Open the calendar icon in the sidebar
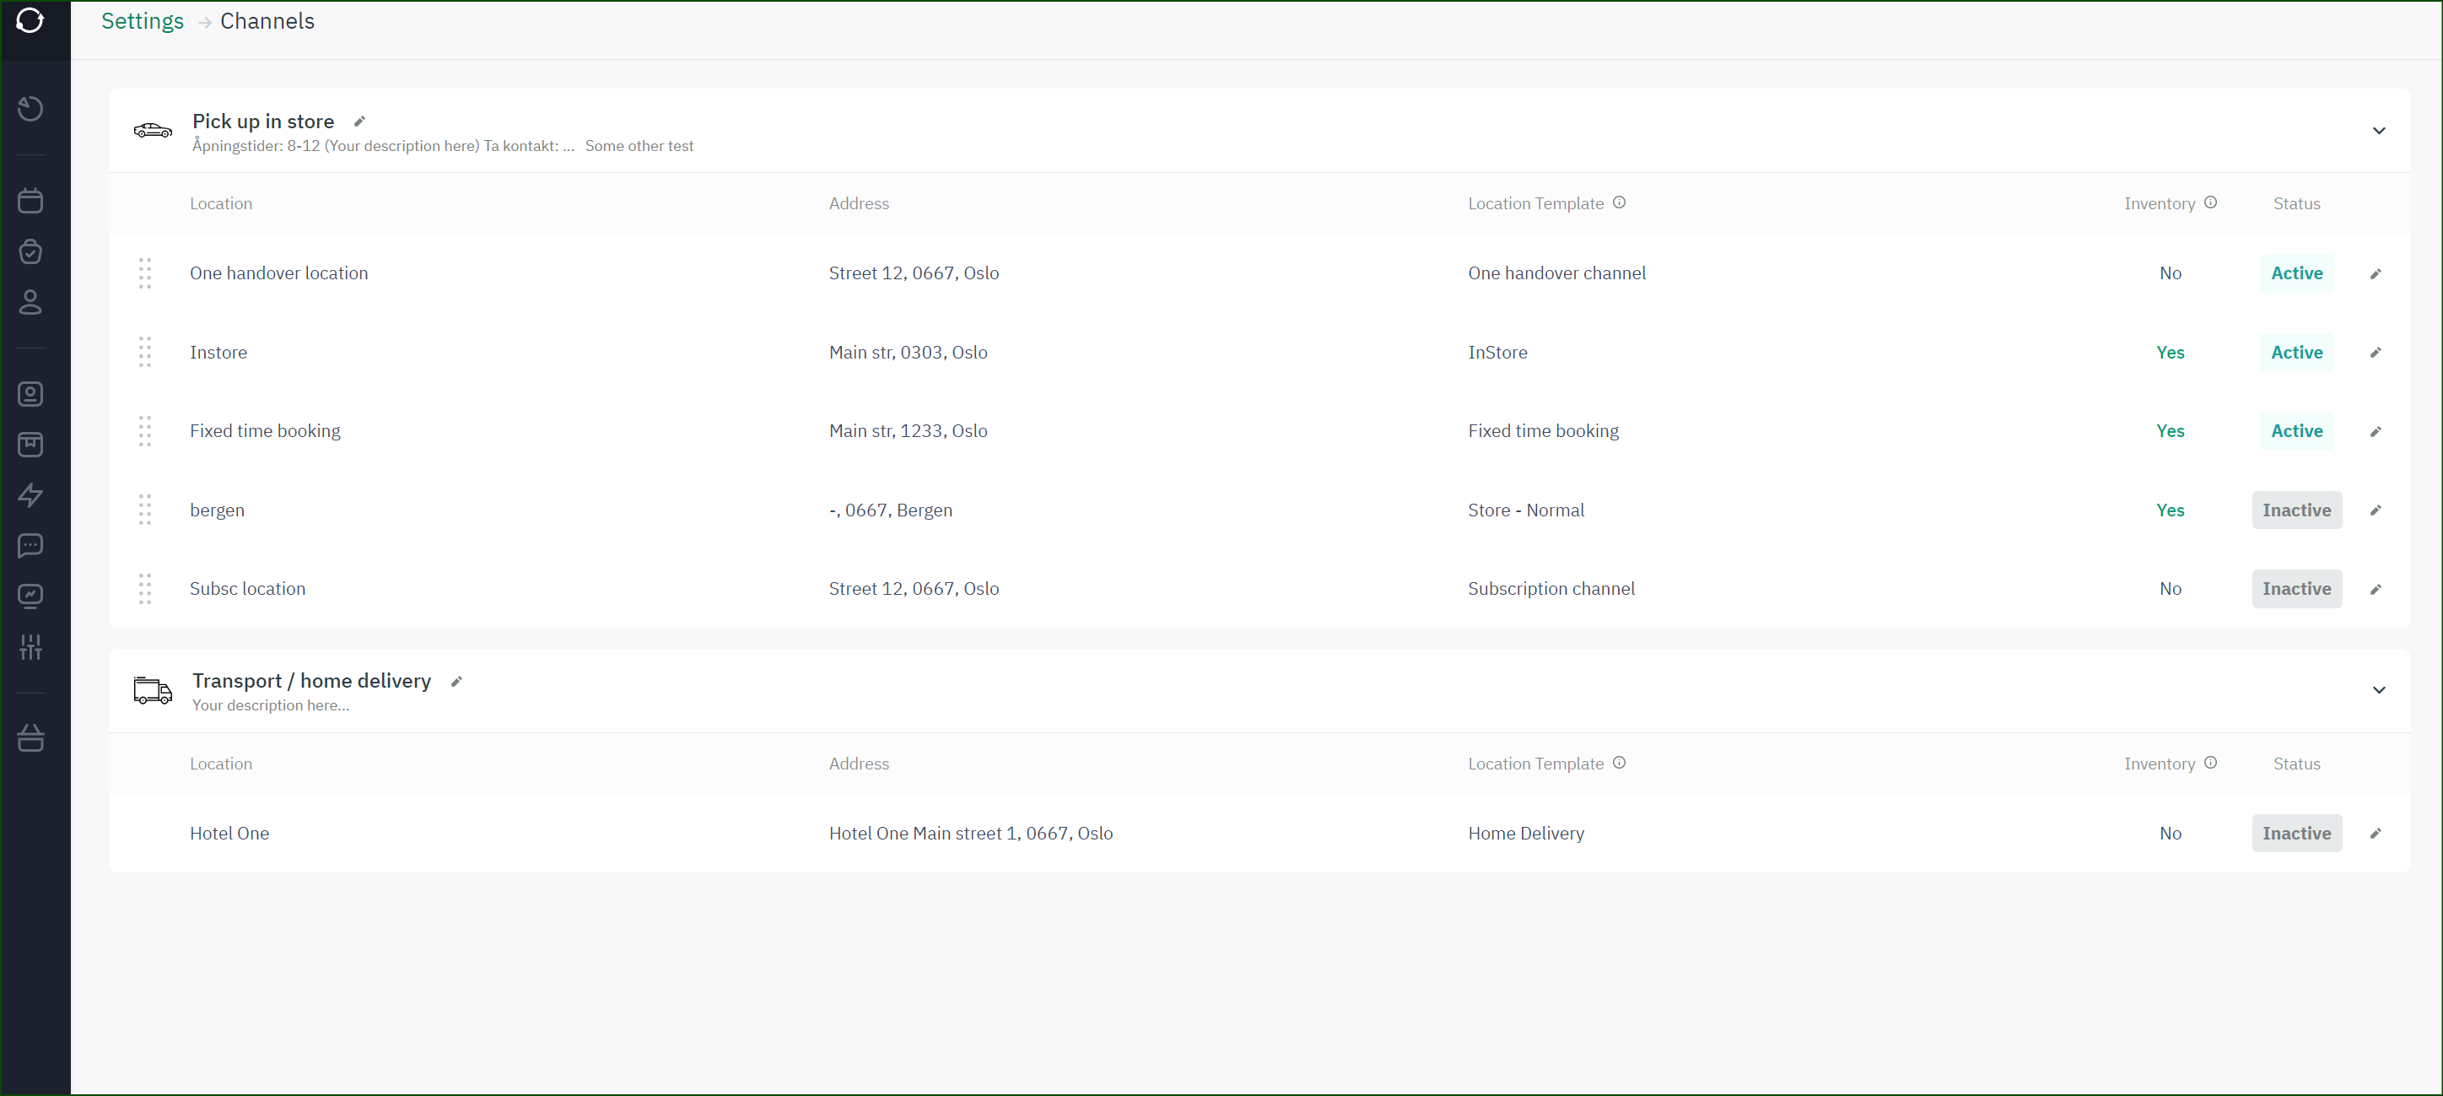2443x1096 pixels. tap(30, 201)
